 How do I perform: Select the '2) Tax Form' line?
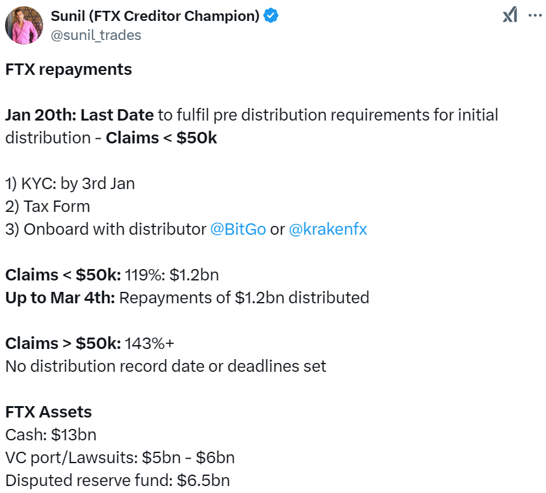[48, 207]
